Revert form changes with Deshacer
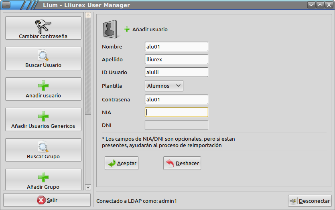Screen dimensions: 335x210 coord(182,163)
